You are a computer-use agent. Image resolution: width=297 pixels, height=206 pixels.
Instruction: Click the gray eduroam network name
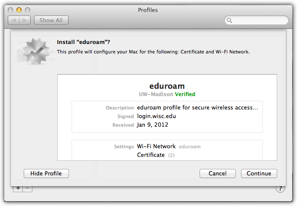point(190,147)
